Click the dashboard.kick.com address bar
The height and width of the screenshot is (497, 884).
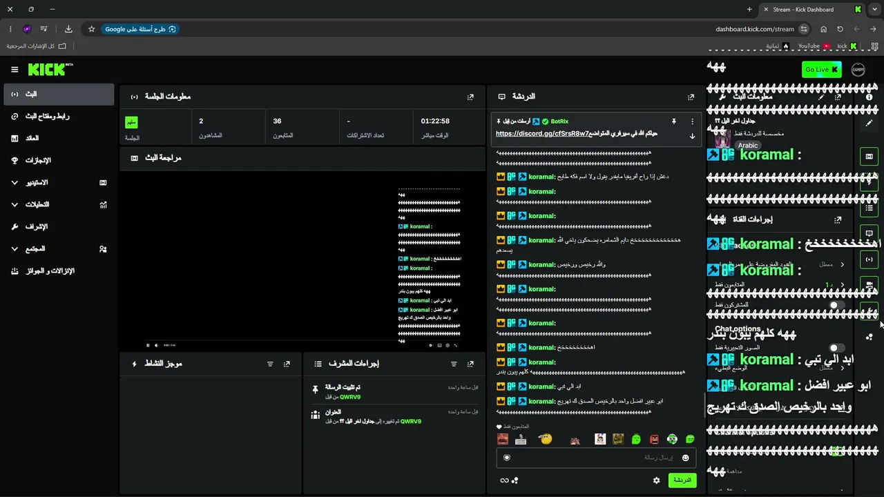pos(755,29)
